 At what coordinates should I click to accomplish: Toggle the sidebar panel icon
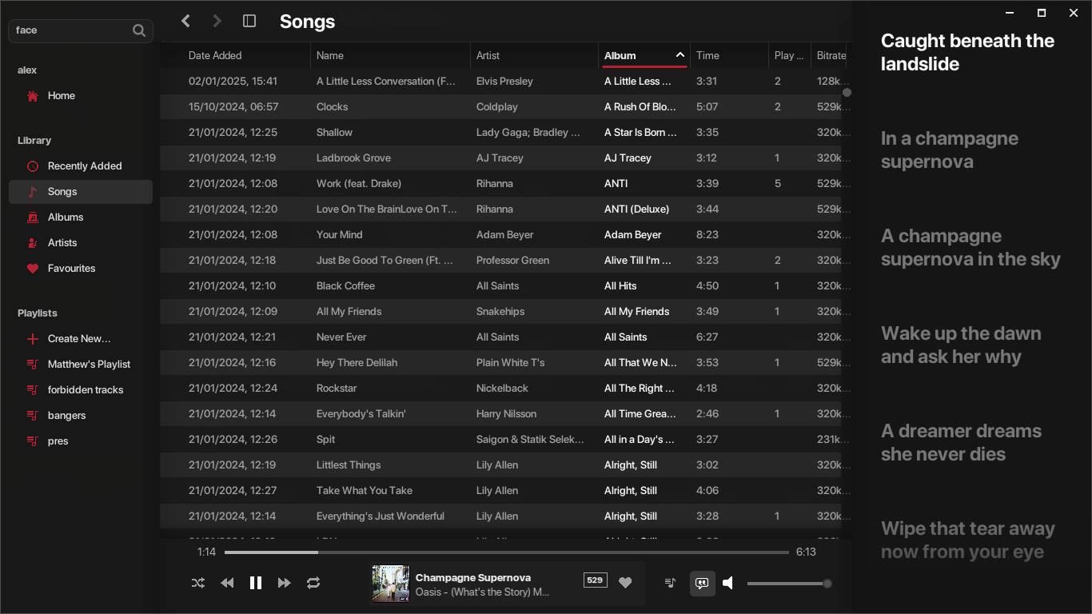pos(249,21)
